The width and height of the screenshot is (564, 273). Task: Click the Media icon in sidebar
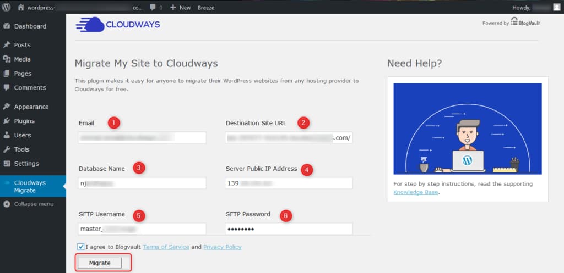click(7, 59)
